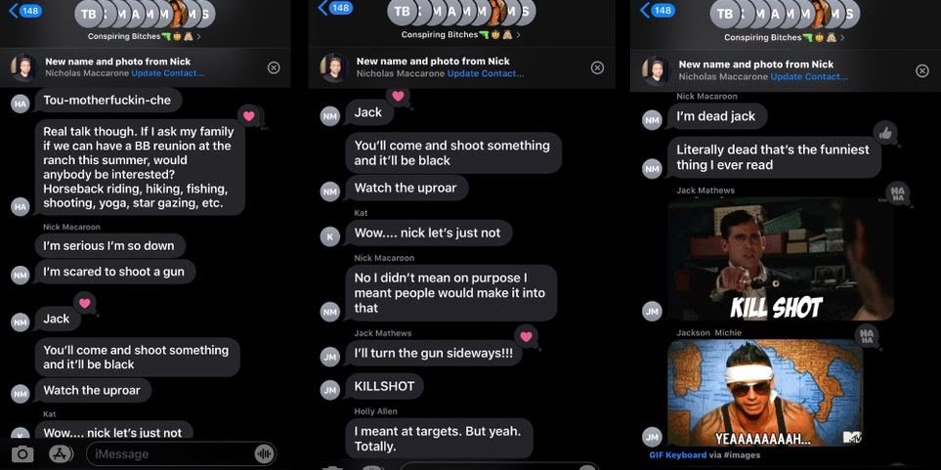This screenshot has width=941, height=470.
Task: Tap the audio waveform record icon
Action: (x=264, y=453)
